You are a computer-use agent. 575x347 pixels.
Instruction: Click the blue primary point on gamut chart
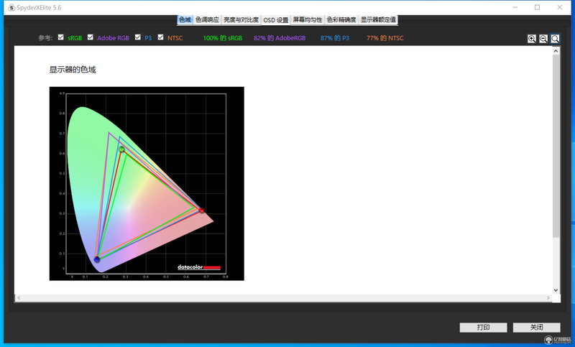[97, 259]
